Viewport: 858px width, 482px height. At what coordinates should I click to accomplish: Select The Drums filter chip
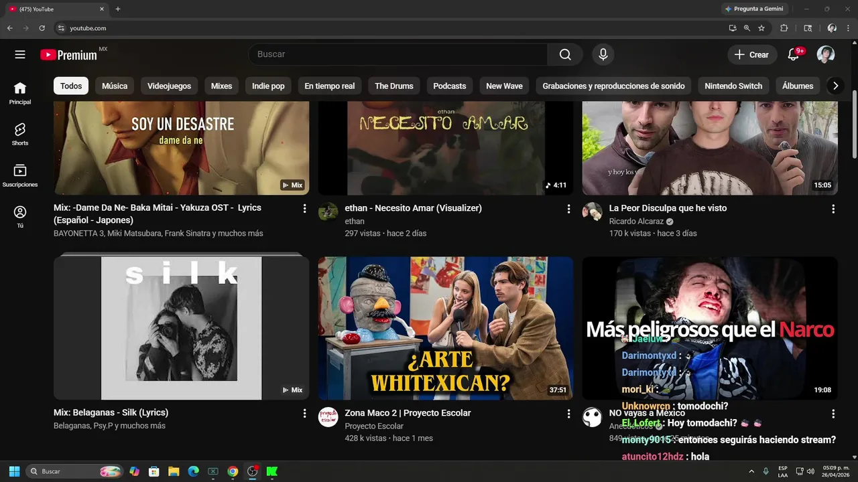coord(394,86)
